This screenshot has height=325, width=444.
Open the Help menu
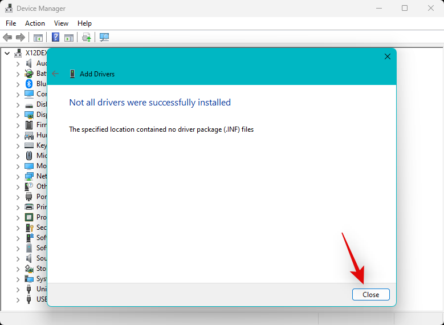point(84,23)
